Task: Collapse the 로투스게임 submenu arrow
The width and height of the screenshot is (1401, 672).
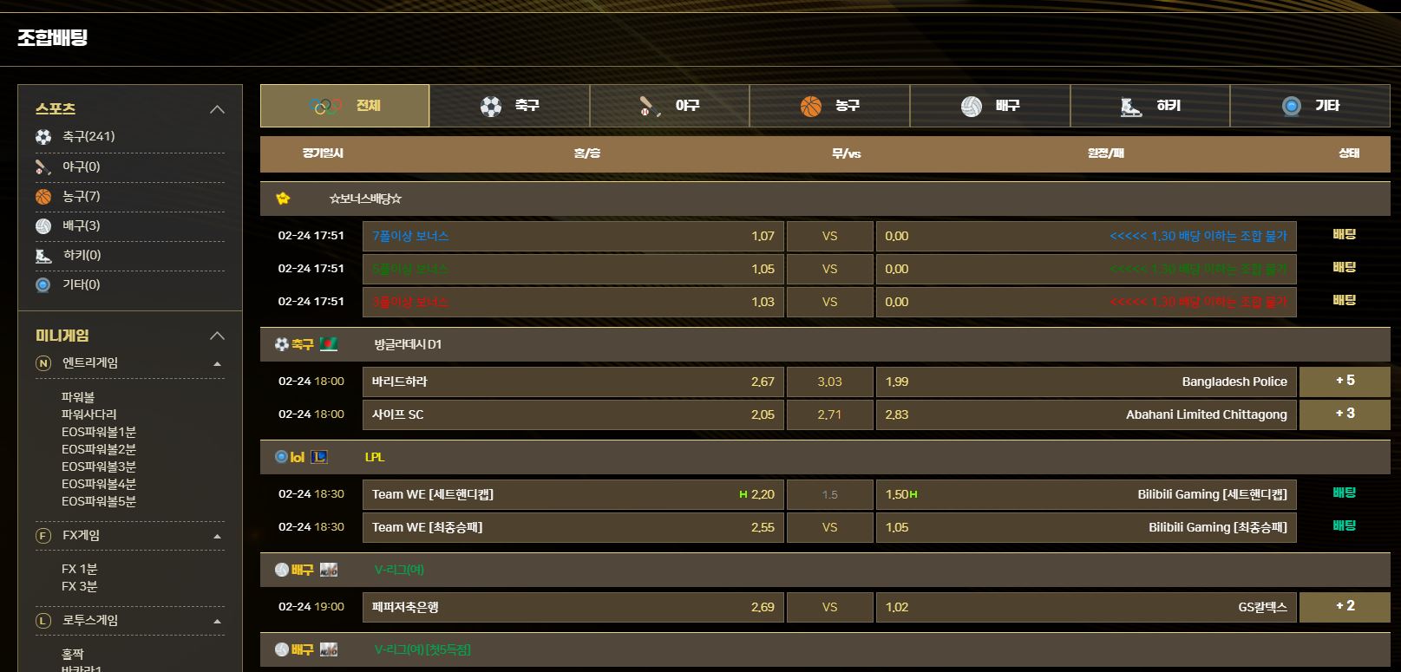Action: coord(217,622)
